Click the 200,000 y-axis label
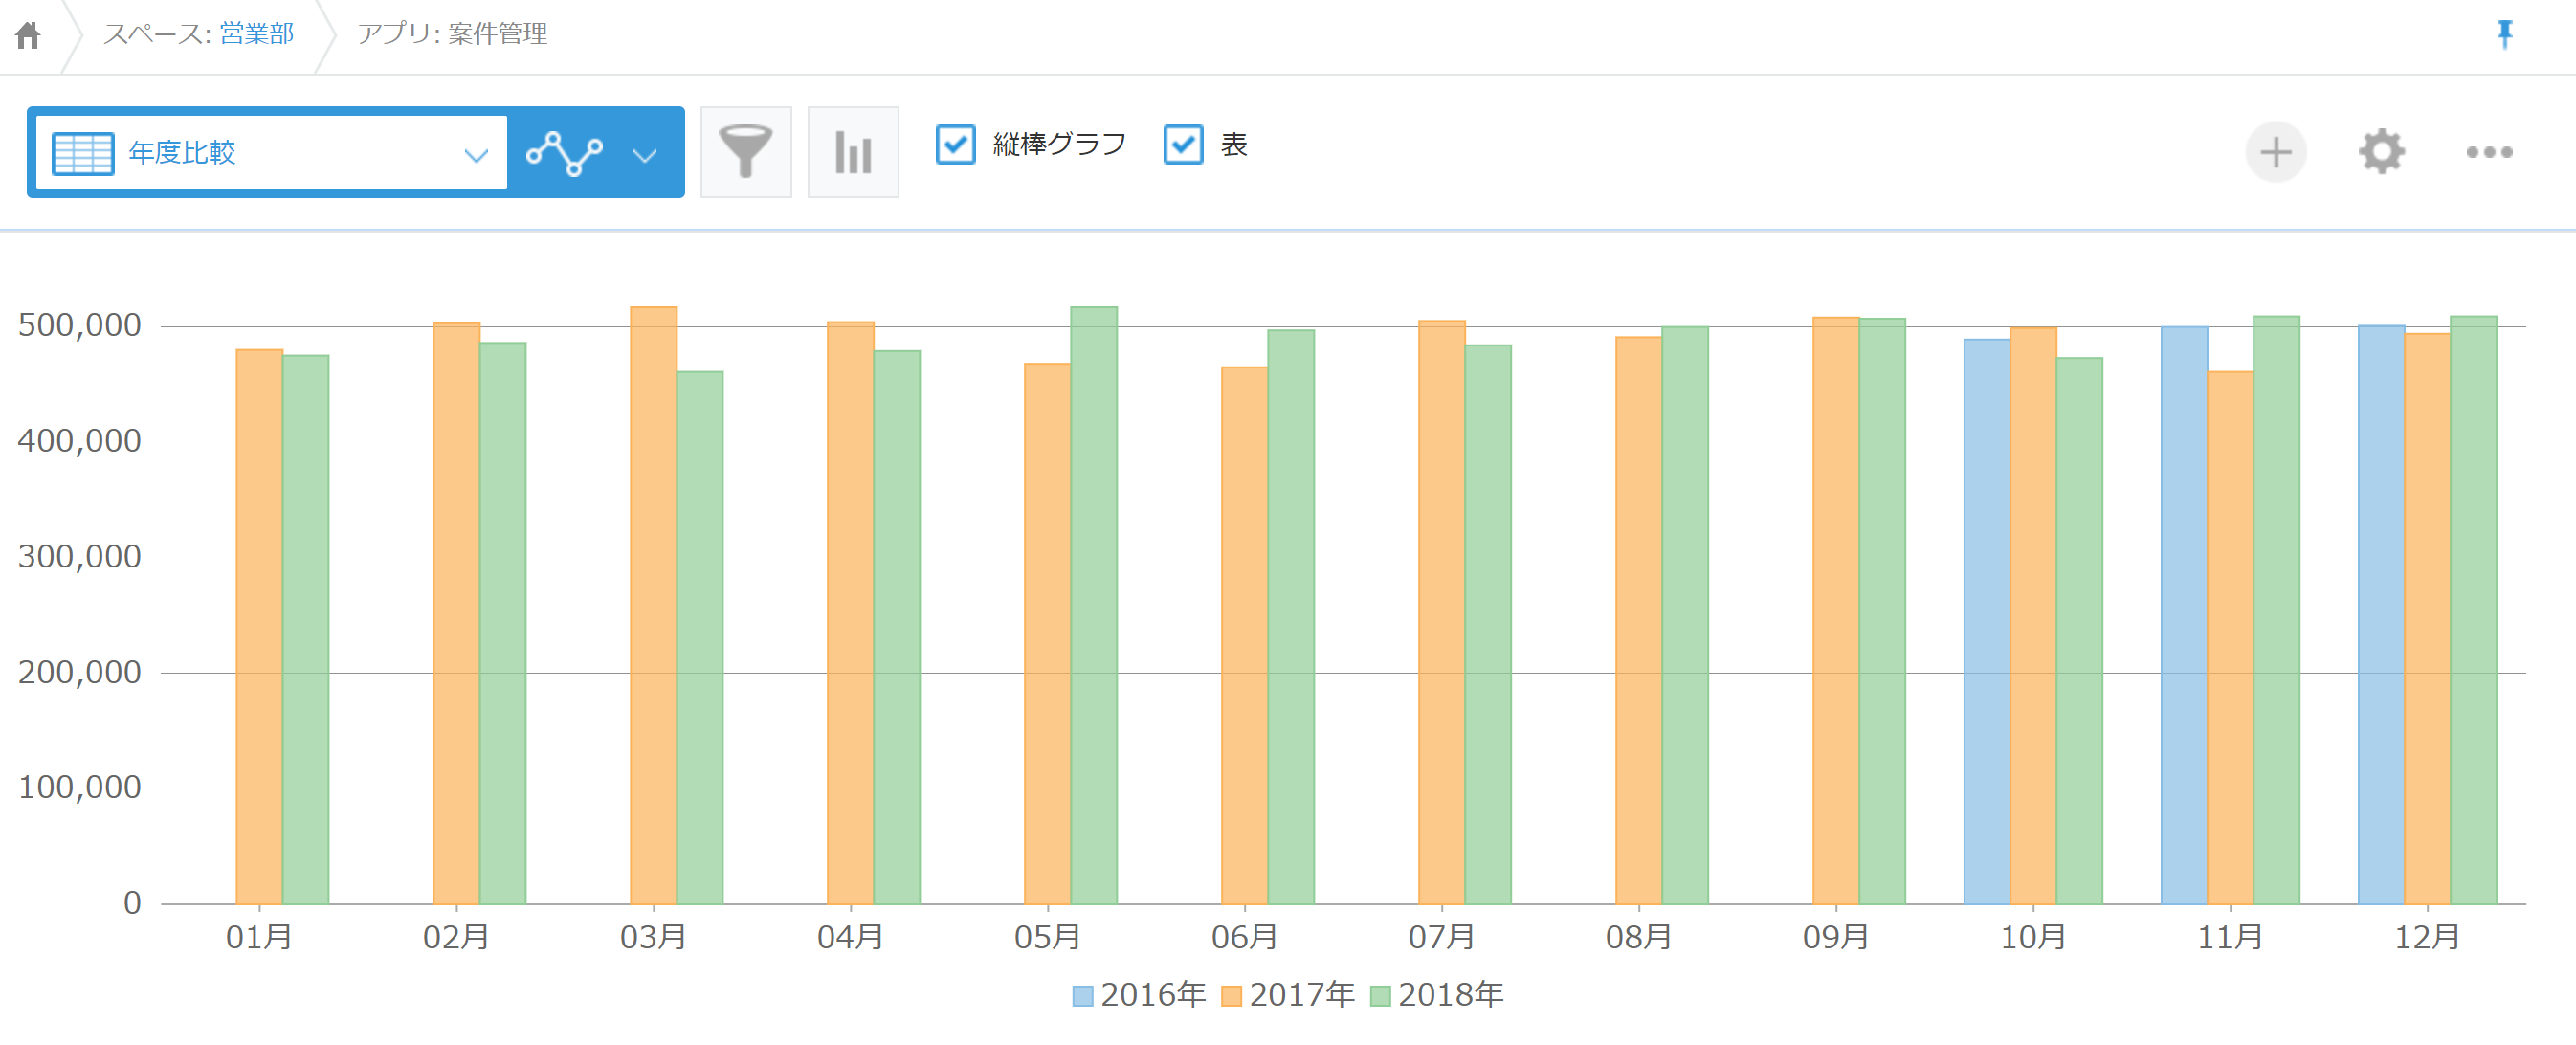 [80, 672]
